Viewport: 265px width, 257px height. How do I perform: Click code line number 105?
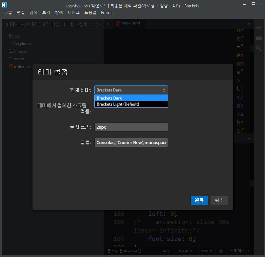click(119, 213)
